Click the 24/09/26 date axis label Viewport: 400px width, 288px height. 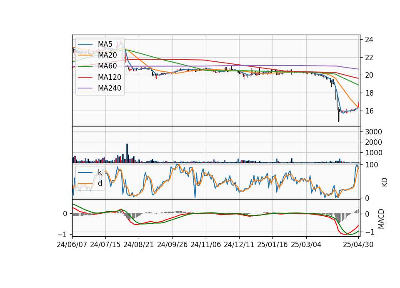coord(172,245)
